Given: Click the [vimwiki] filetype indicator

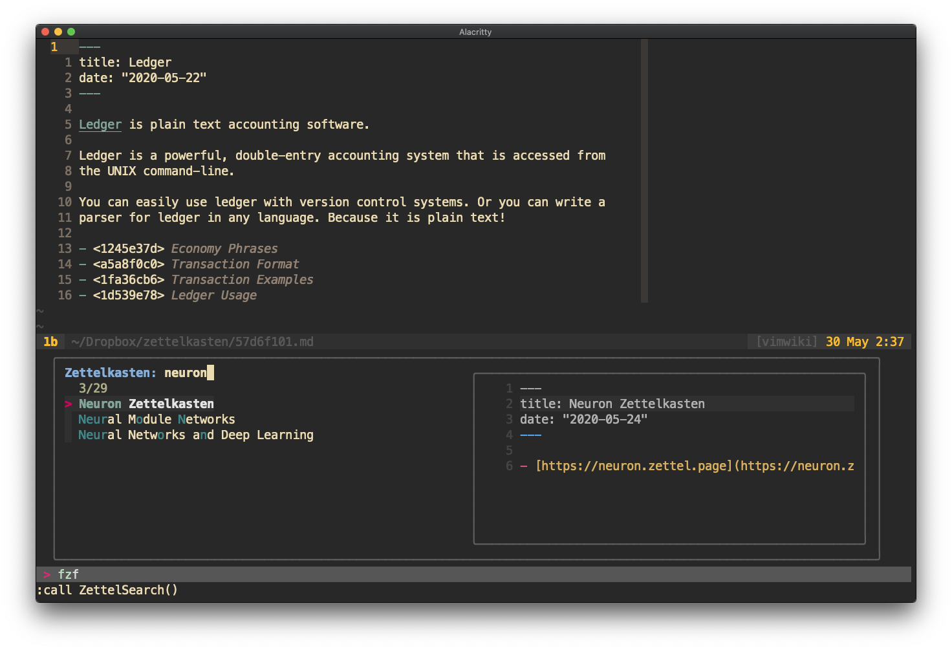Looking at the screenshot, I should [x=786, y=341].
